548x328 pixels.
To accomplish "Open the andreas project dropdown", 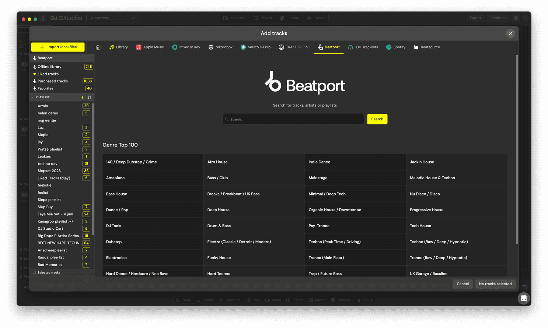I will (x=112, y=18).
